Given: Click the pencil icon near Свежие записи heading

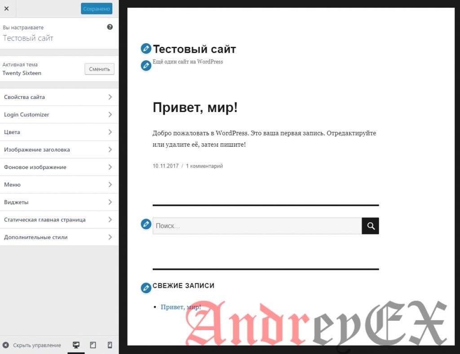Looking at the screenshot, I should click(146, 288).
